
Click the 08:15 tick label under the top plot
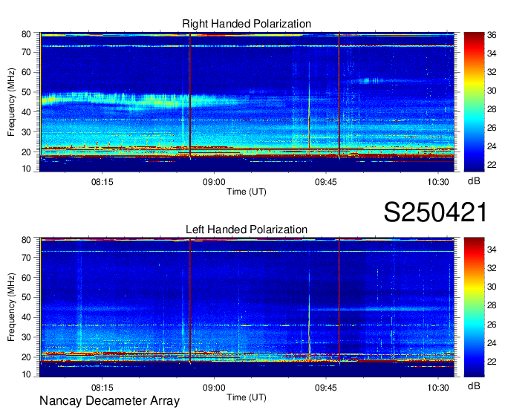102,182
